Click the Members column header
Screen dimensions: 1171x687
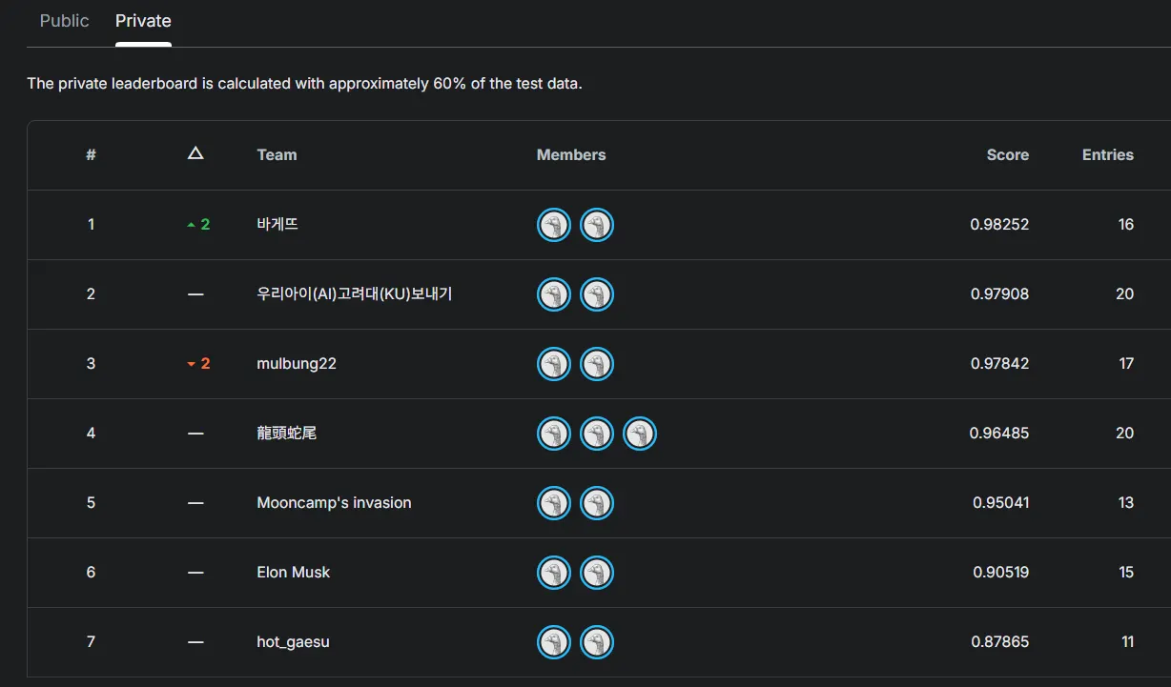pyautogui.click(x=571, y=154)
